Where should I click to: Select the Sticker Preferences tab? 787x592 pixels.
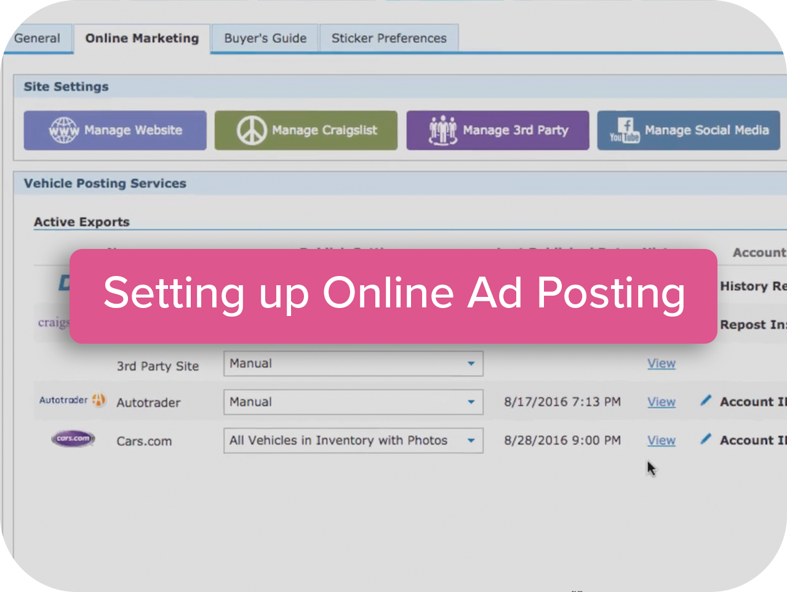pos(389,38)
